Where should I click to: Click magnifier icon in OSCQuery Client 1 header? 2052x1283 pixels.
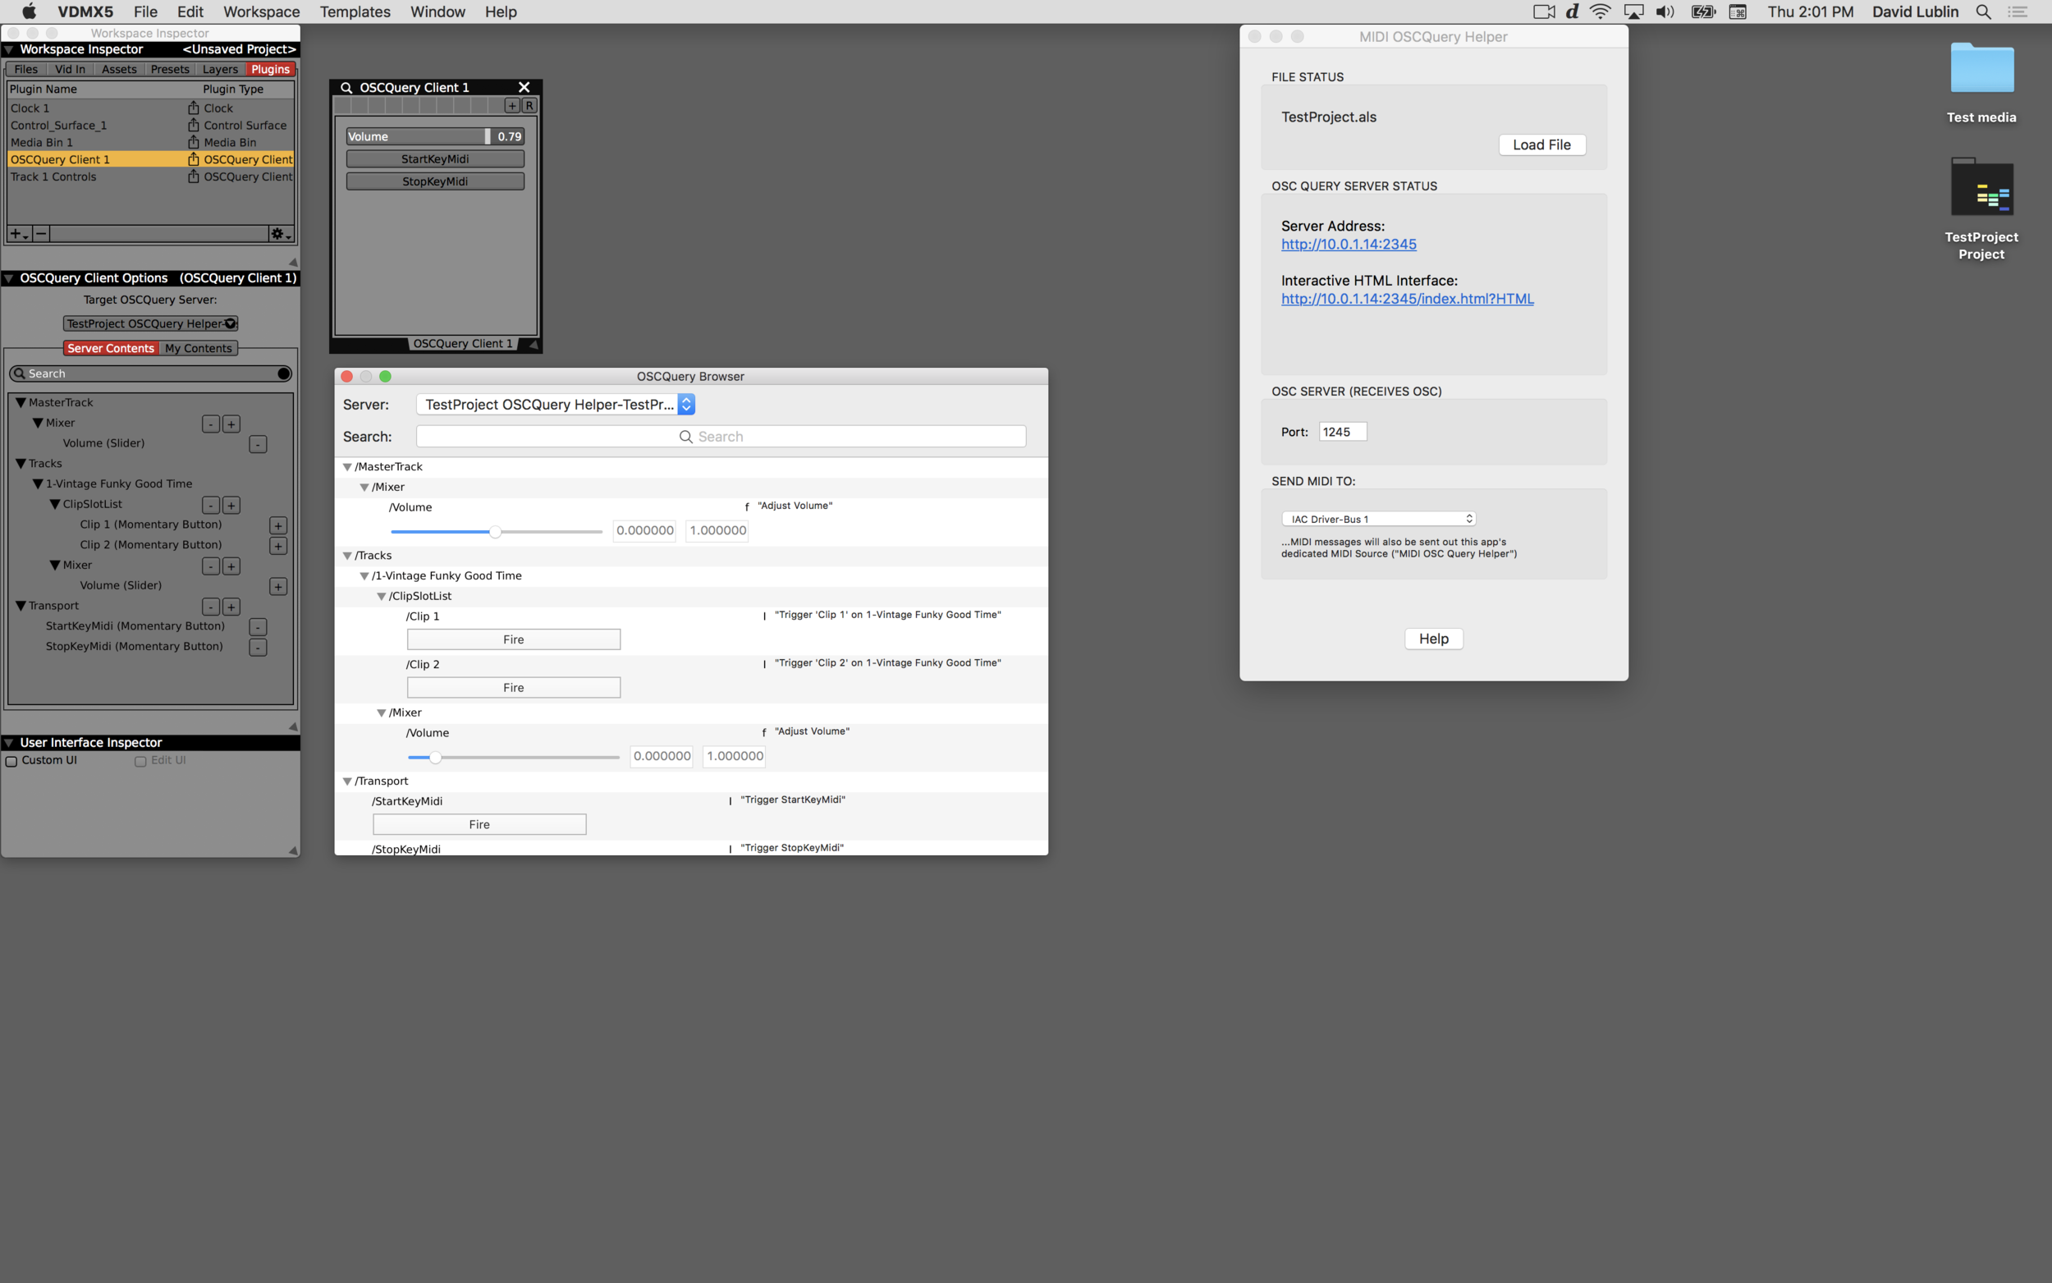(346, 87)
